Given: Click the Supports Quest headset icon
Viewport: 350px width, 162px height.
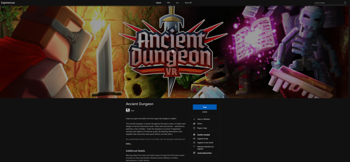Looking at the screenshot, I should tap(194, 138).
